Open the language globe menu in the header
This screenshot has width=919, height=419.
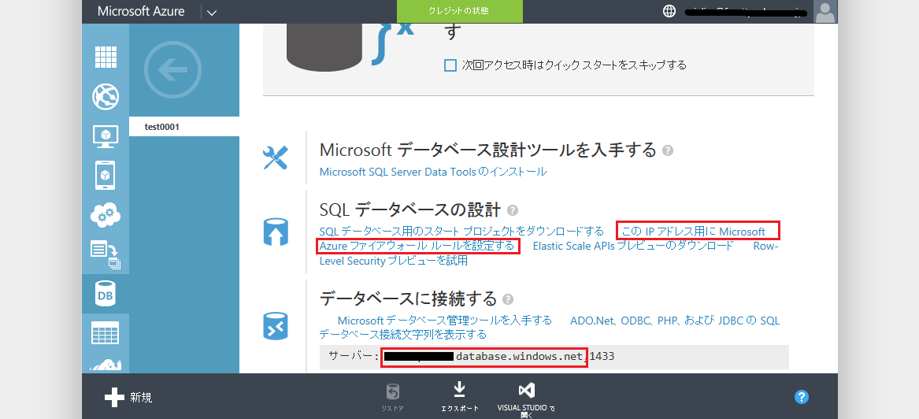[x=669, y=11]
